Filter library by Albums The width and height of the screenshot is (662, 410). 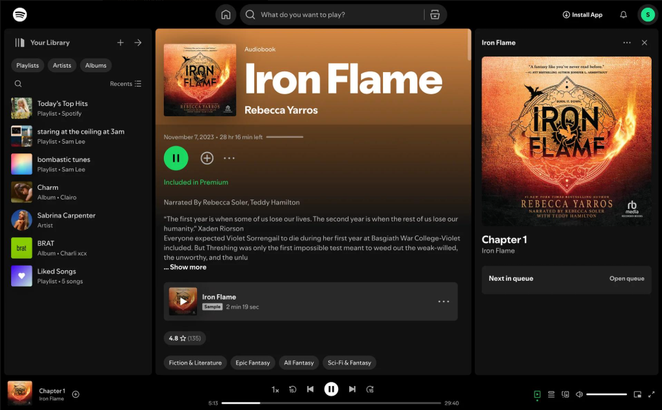(x=96, y=66)
